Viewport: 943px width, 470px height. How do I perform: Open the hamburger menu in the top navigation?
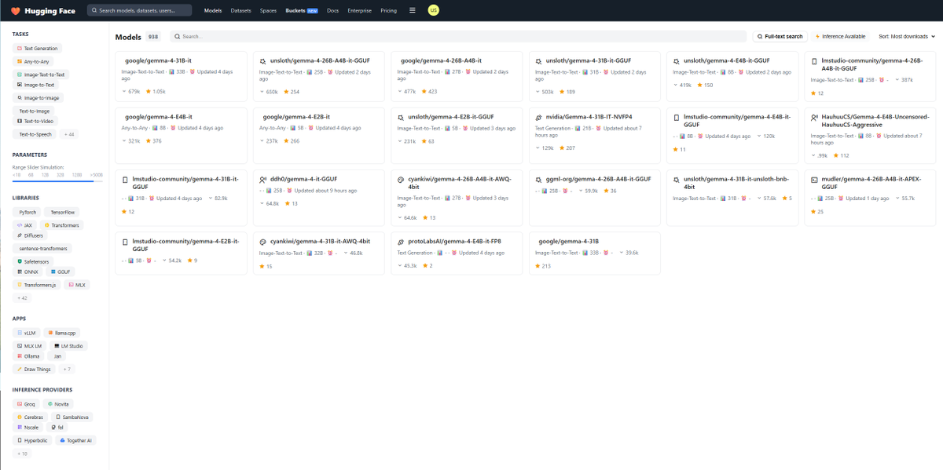pos(413,10)
